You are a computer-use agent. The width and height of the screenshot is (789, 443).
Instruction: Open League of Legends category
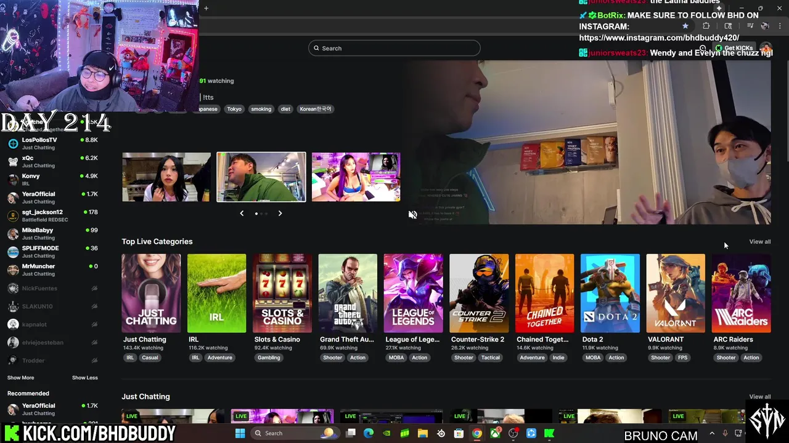point(413,293)
